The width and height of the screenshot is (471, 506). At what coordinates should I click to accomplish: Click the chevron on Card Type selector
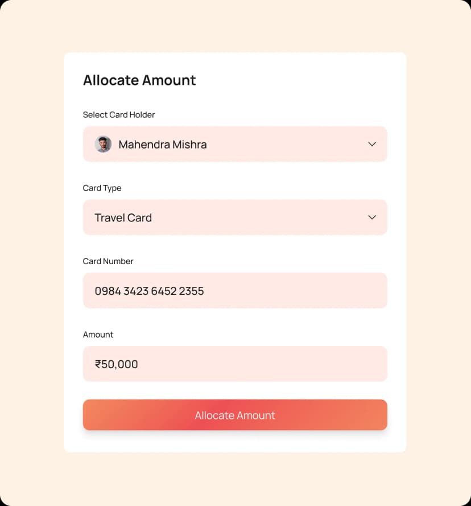point(372,217)
